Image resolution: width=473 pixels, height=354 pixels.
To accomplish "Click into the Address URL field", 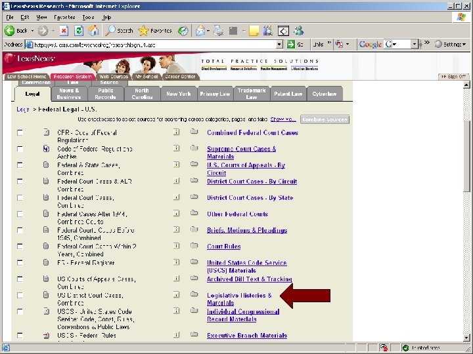I will [154, 45].
